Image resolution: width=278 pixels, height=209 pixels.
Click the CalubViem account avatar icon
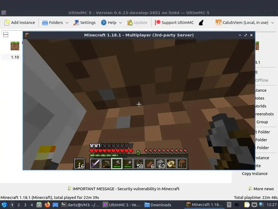(218, 23)
